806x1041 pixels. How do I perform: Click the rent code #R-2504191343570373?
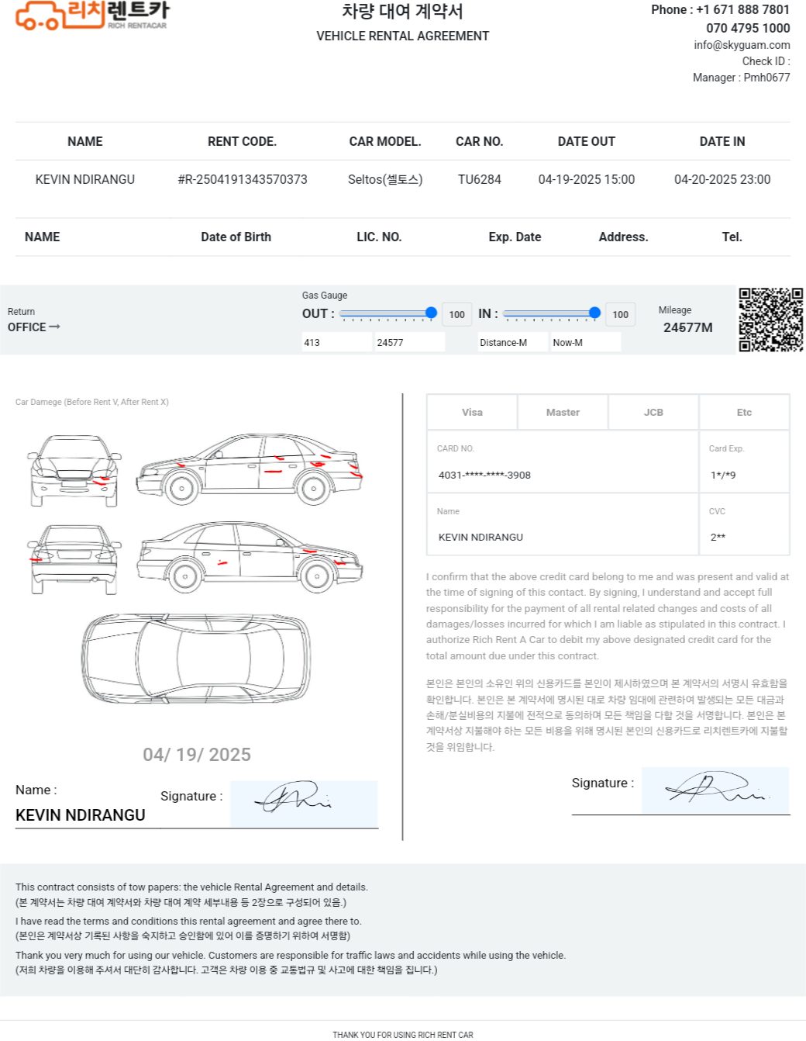tap(243, 179)
